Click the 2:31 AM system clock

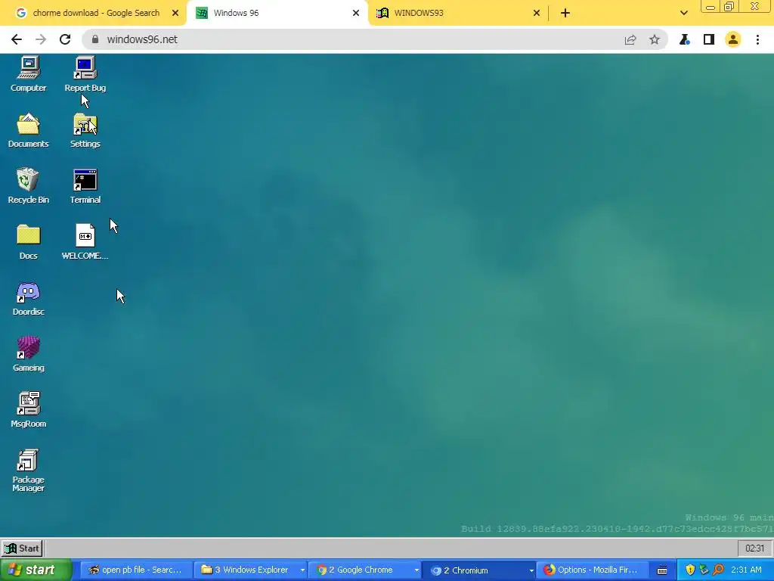tap(746, 570)
